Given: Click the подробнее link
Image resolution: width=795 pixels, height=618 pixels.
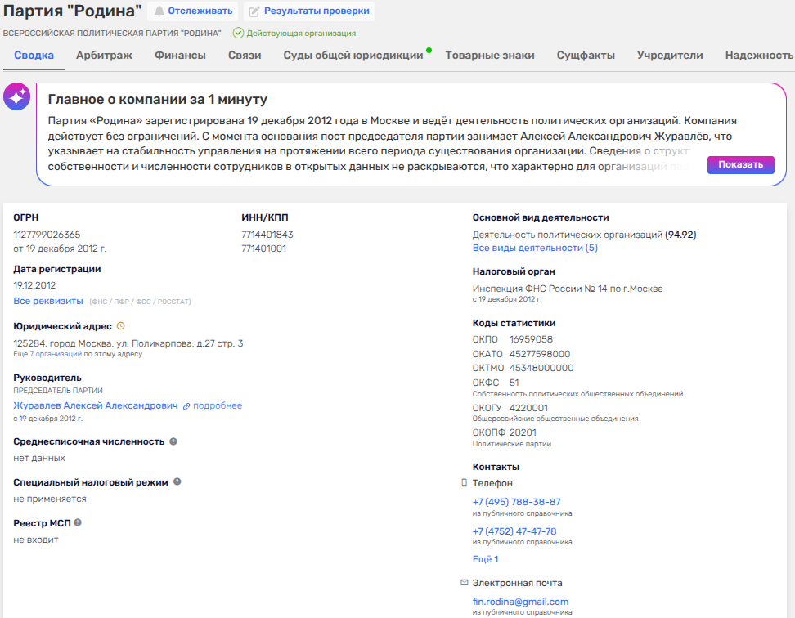Looking at the screenshot, I should coord(218,405).
